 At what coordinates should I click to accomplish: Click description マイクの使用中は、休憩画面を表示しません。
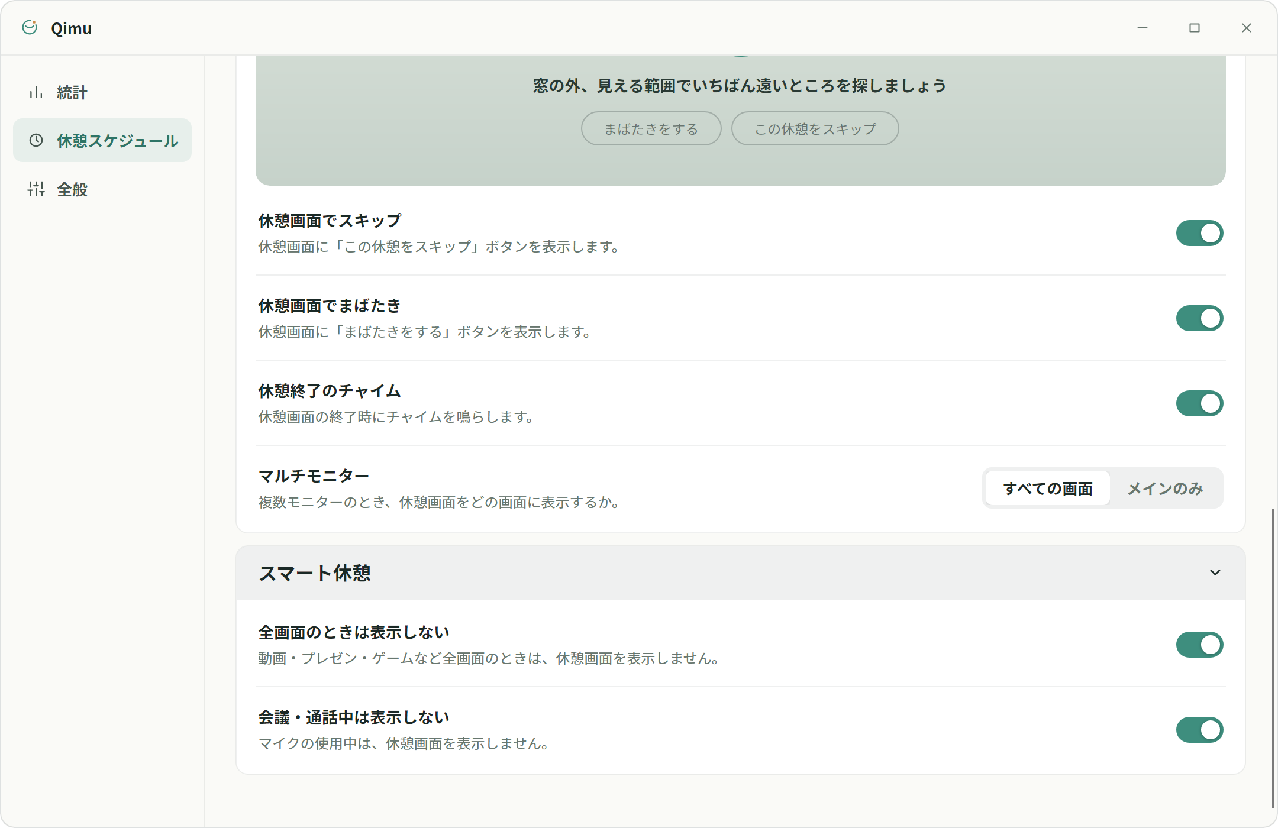(x=405, y=743)
